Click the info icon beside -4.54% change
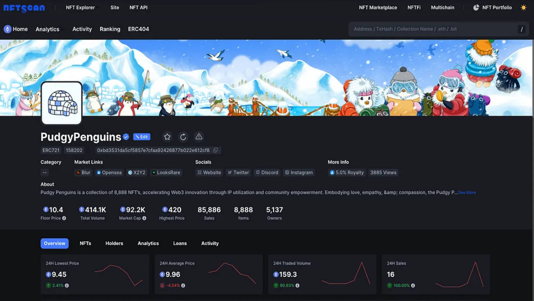 pos(183,286)
